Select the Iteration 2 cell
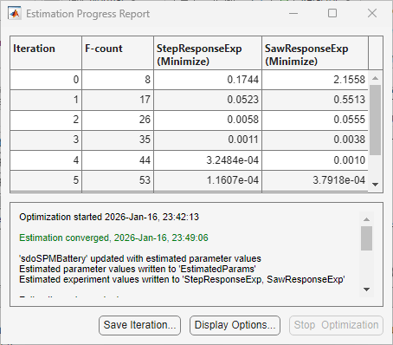Screen dimensions: 393x345 pos(46,120)
